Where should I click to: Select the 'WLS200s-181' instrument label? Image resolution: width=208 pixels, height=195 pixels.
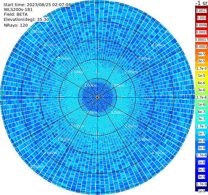click(18, 10)
